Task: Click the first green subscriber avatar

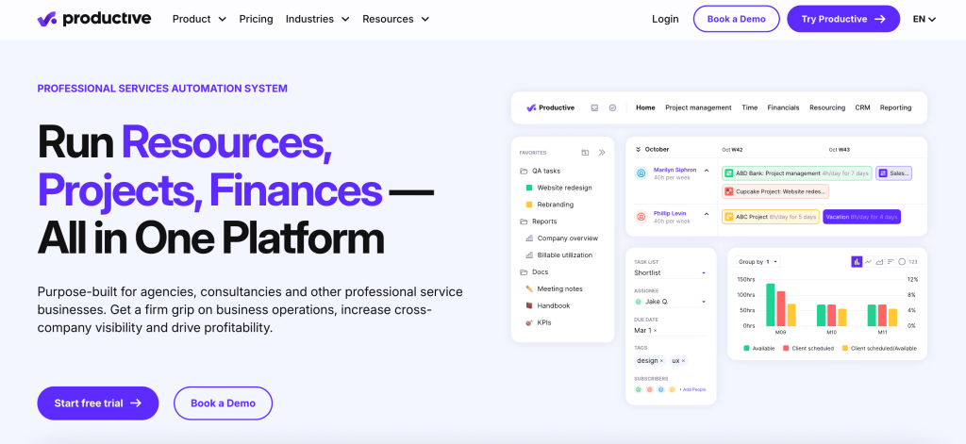Action: point(639,389)
